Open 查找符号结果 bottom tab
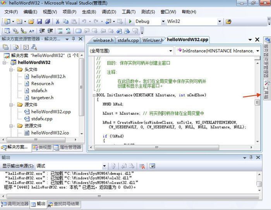 pos(63,204)
